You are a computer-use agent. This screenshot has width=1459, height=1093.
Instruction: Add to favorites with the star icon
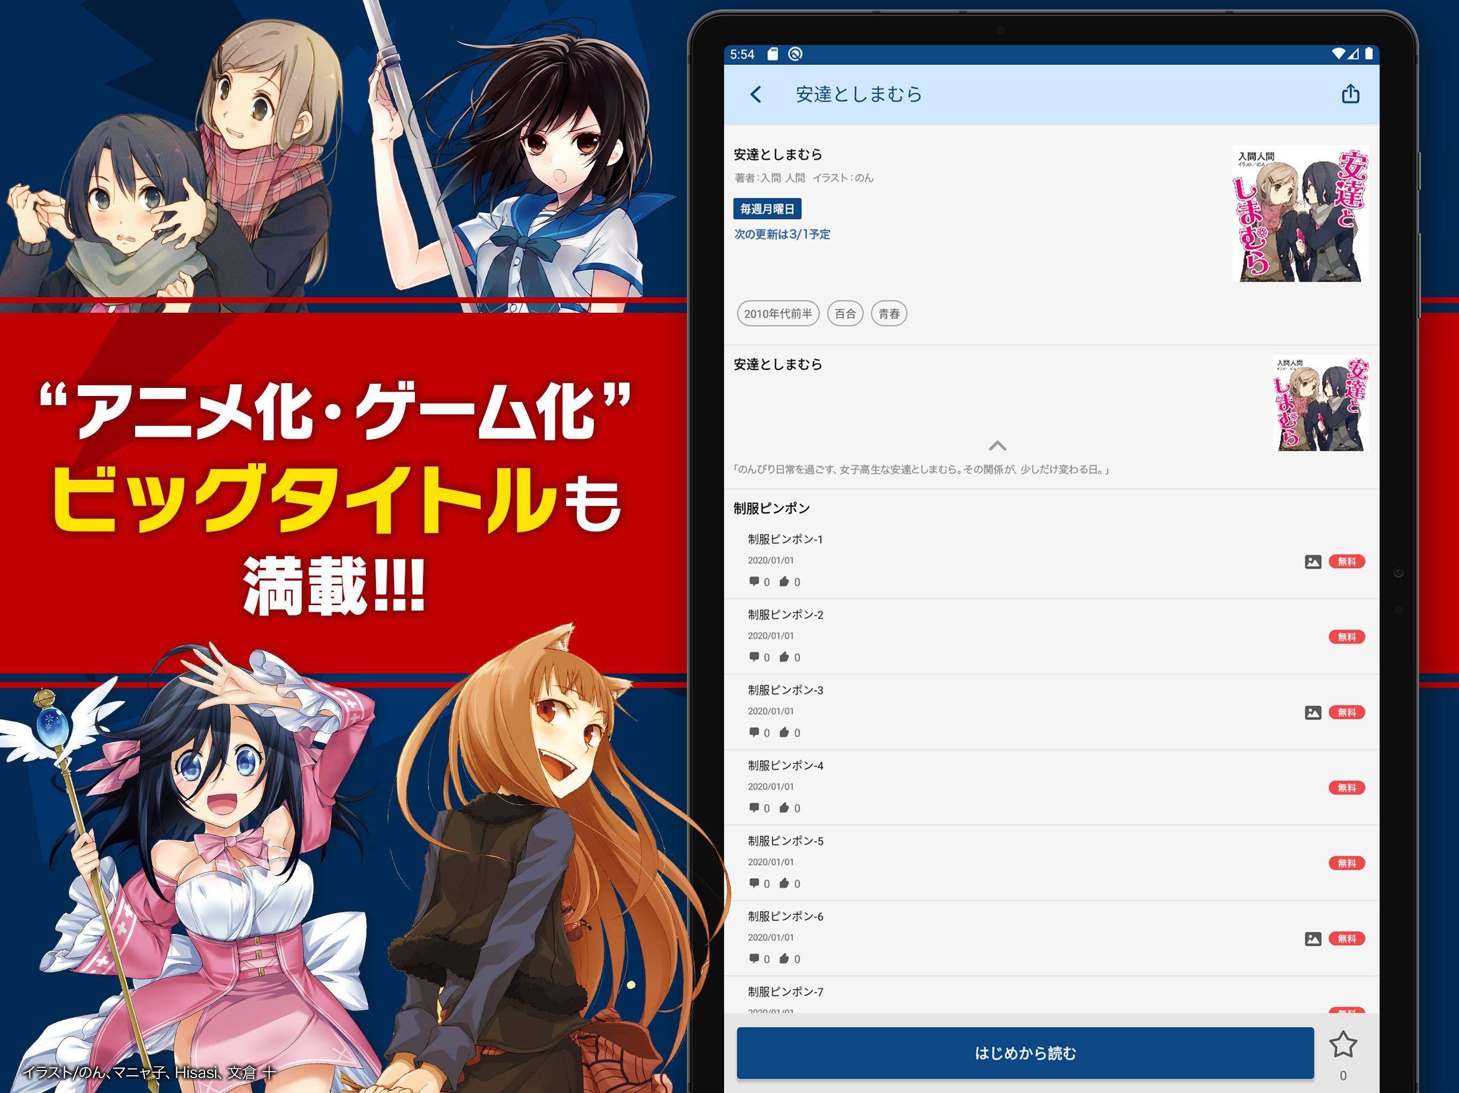pyautogui.click(x=1343, y=1044)
